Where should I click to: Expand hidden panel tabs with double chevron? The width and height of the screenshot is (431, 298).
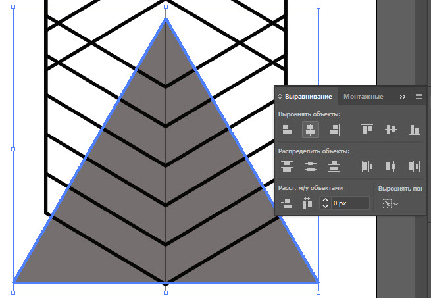coord(403,97)
